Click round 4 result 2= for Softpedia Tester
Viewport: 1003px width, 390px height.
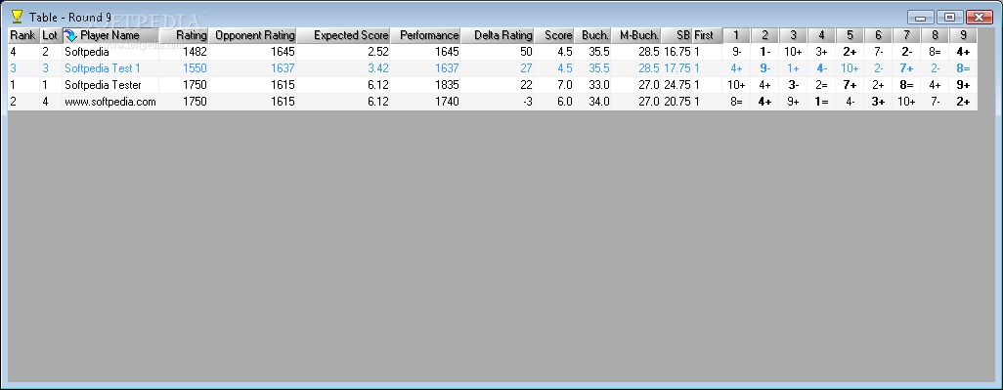(x=821, y=85)
